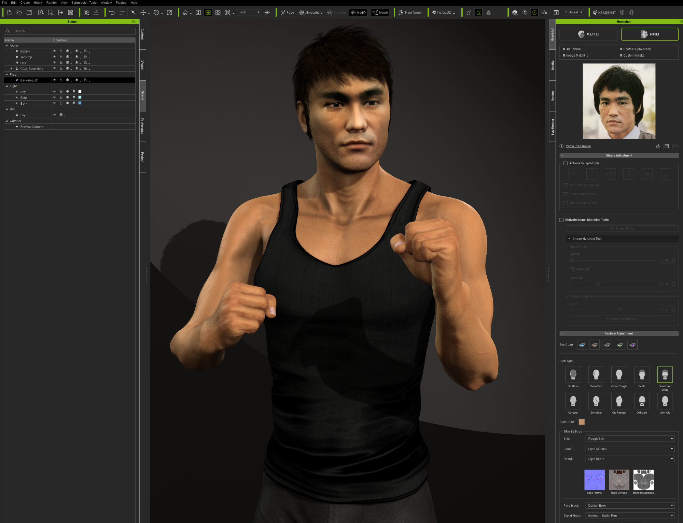Open the Render menu
Screen dimensions: 683x523
pos(52,3)
